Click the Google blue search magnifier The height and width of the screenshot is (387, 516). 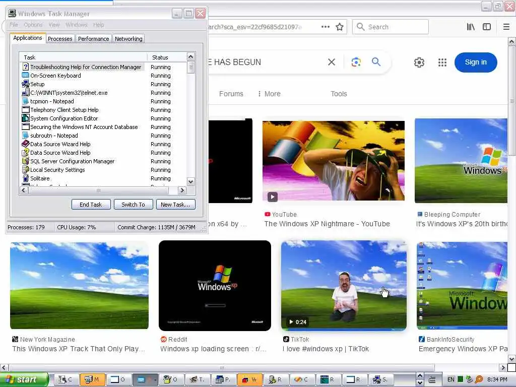click(x=376, y=61)
